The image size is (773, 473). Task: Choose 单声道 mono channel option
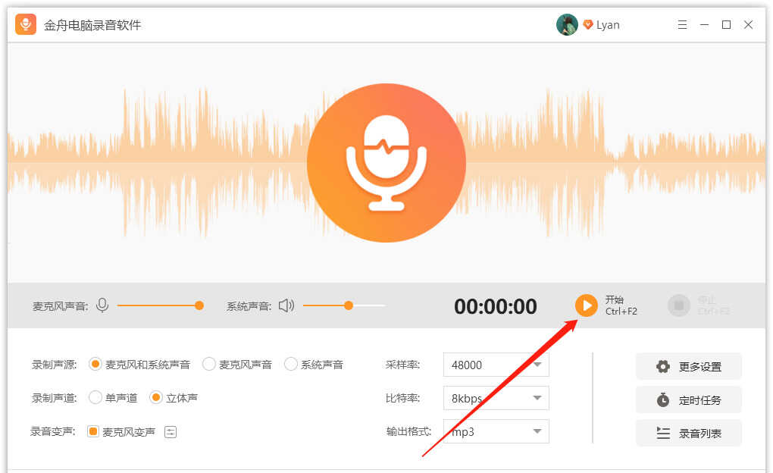95,397
